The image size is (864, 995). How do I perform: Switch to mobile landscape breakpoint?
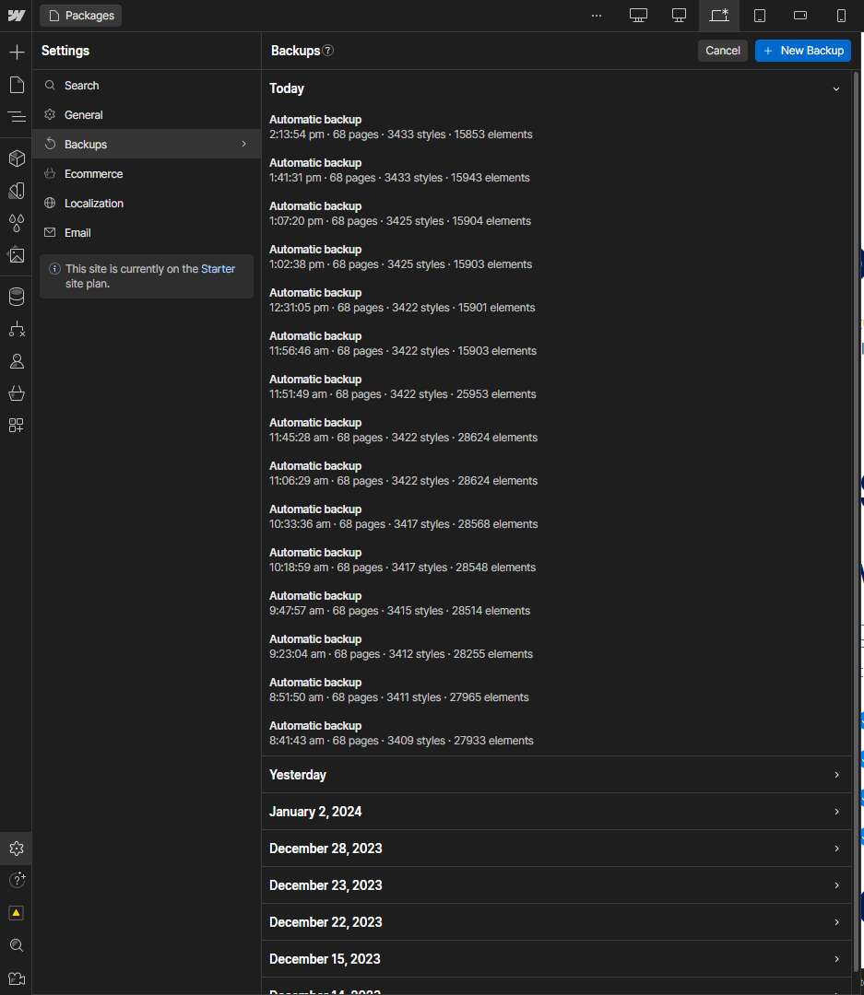tap(800, 16)
